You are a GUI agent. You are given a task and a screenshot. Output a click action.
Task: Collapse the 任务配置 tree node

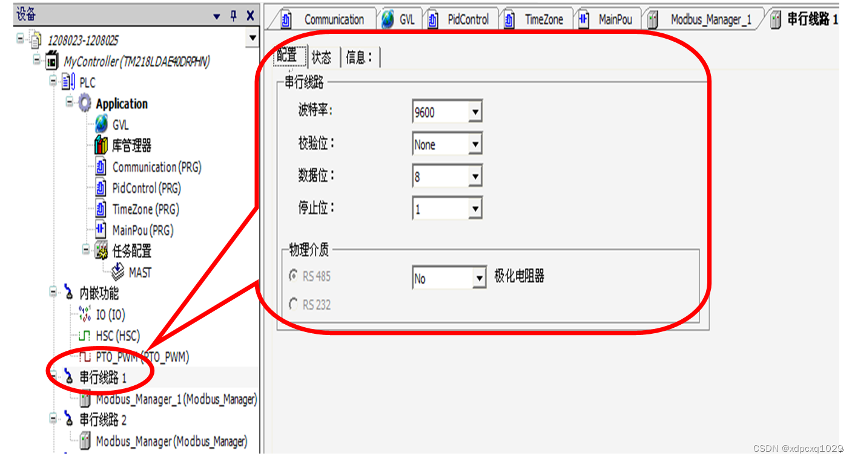tap(86, 250)
